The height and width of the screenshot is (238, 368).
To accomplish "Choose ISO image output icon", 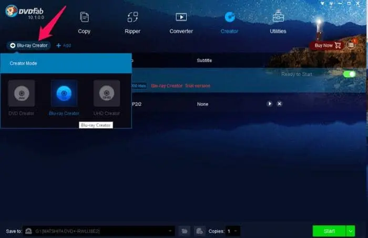I will click(199, 231).
